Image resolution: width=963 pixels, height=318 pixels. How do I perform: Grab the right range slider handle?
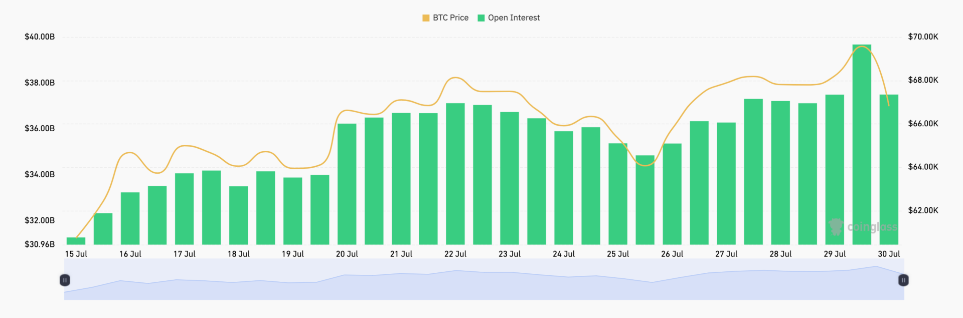[903, 280]
